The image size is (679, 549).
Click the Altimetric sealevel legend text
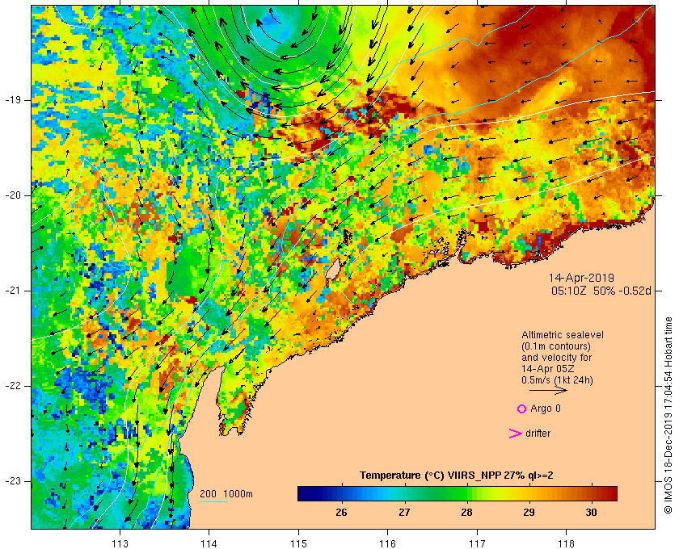click(x=563, y=335)
